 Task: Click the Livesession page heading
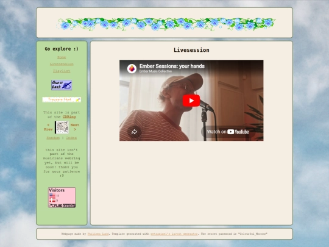[191, 50]
